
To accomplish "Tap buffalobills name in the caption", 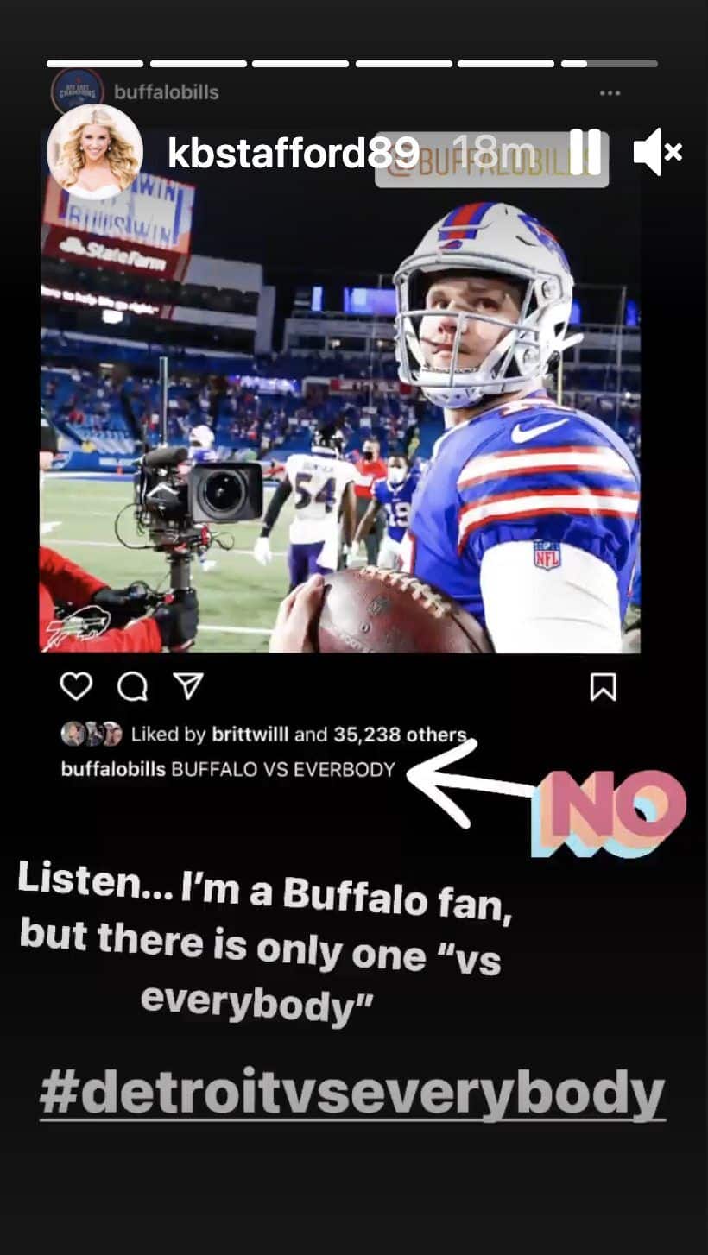I will point(113,769).
